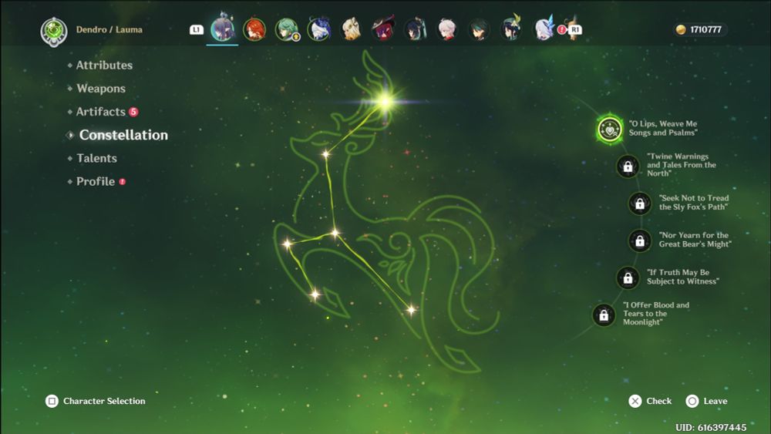The image size is (771, 434).
Task: Click the yellow upgrade arrow badge on avatar
Action: coord(295,37)
